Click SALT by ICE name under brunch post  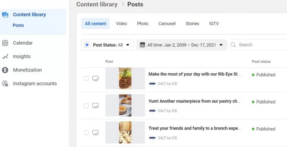click(x=167, y=138)
